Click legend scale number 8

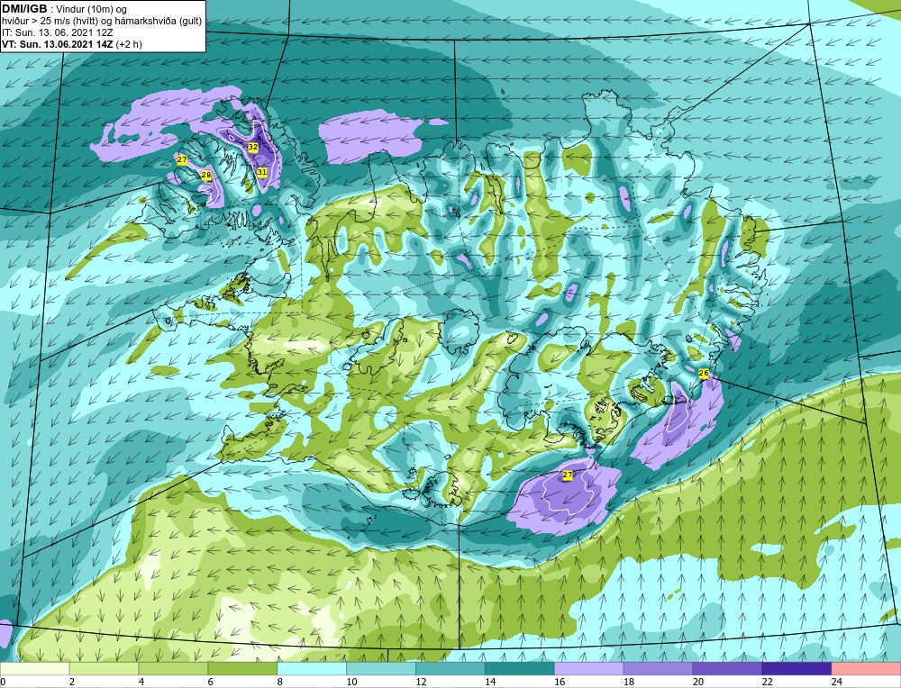(280, 683)
